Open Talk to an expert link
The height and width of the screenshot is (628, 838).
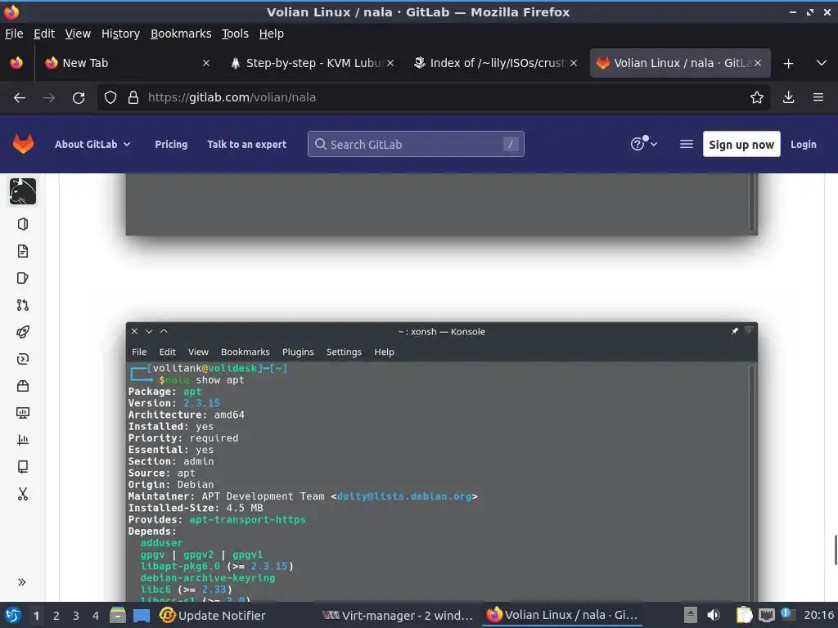pos(247,144)
